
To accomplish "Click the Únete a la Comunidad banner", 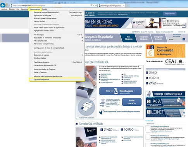I will 166,51.
